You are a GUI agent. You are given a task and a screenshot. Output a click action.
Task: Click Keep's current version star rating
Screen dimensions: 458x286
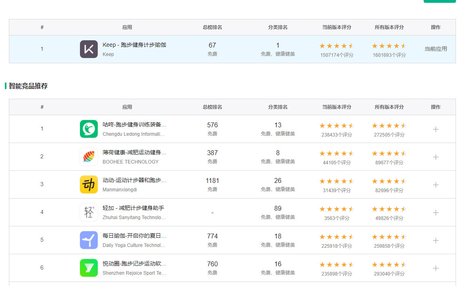point(336,46)
